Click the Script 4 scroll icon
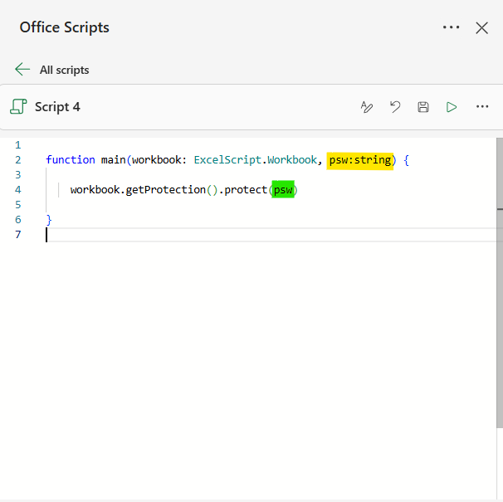Screen dimensions: 503x502 18,106
